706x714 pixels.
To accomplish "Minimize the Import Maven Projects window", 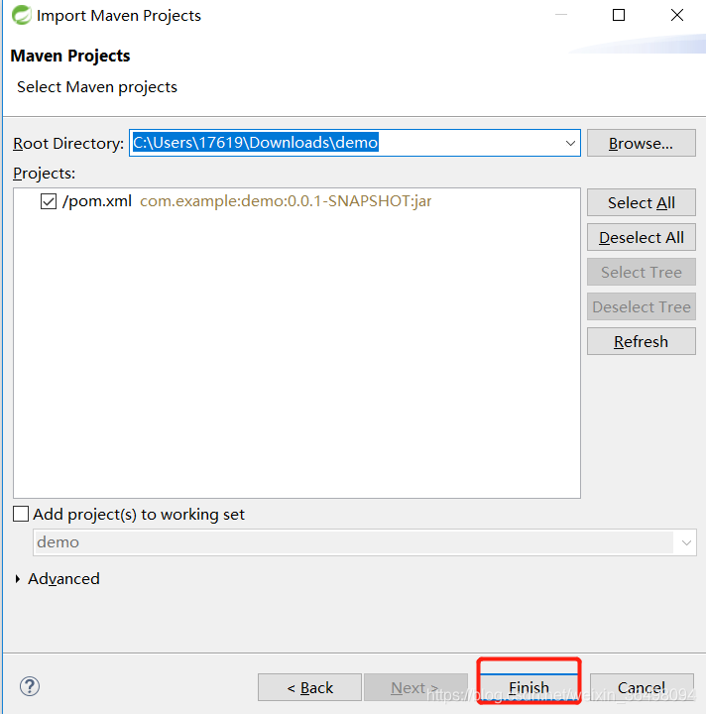I will coord(561,15).
